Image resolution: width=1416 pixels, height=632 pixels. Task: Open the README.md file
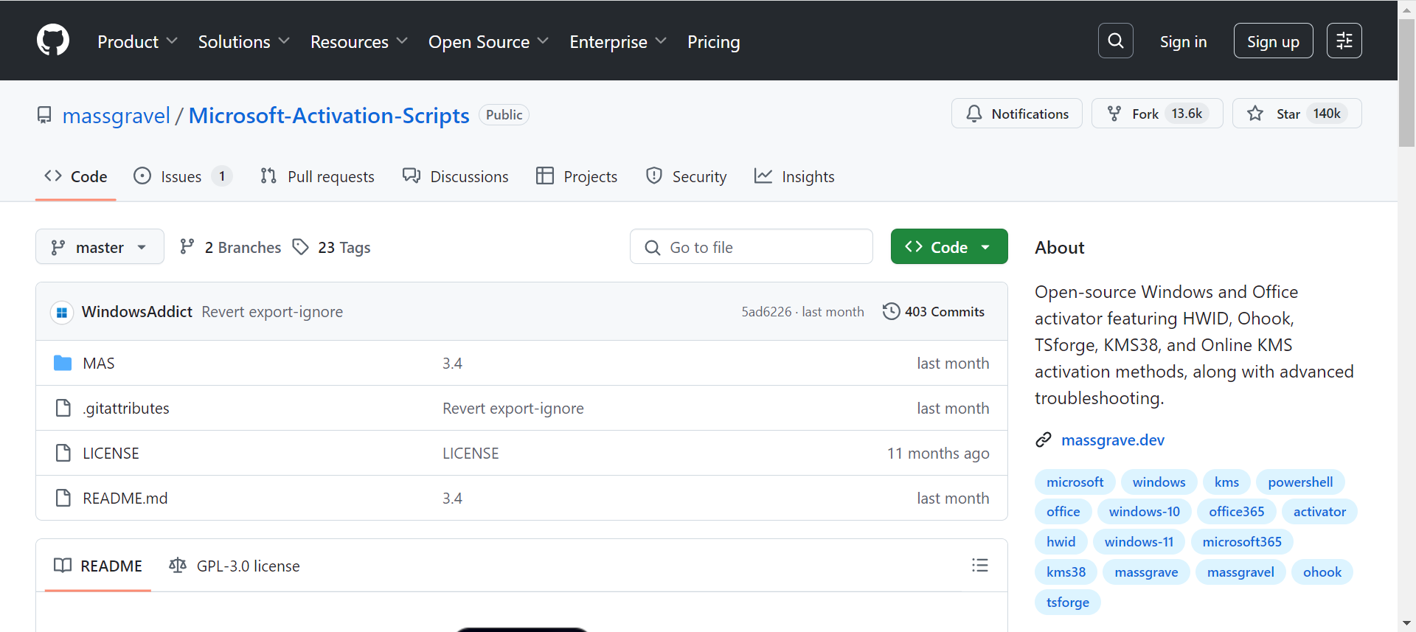[125, 498]
